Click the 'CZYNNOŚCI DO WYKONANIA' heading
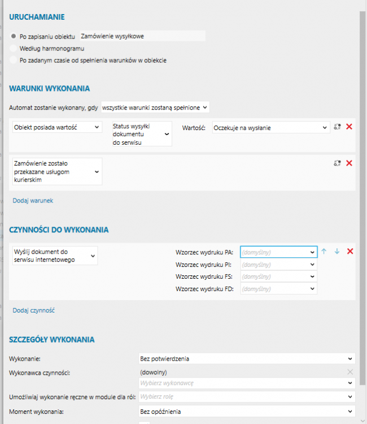 pyautogui.click(x=59, y=230)
